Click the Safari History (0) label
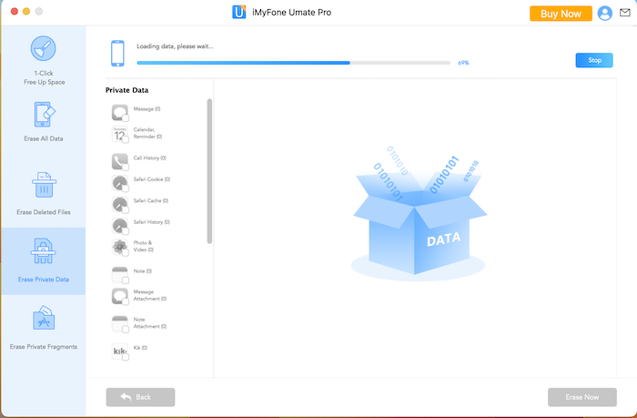 (x=152, y=222)
